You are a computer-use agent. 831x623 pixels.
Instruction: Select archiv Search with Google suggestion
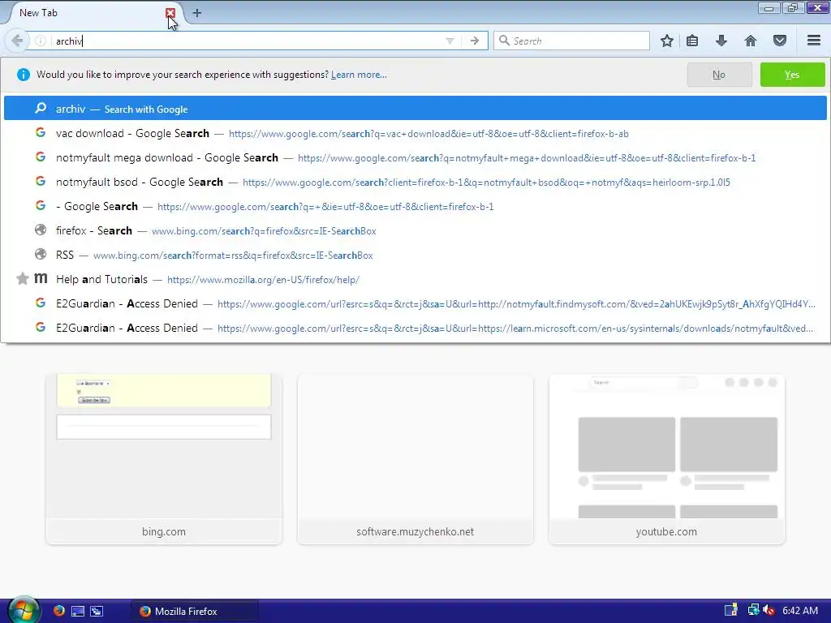coord(415,109)
